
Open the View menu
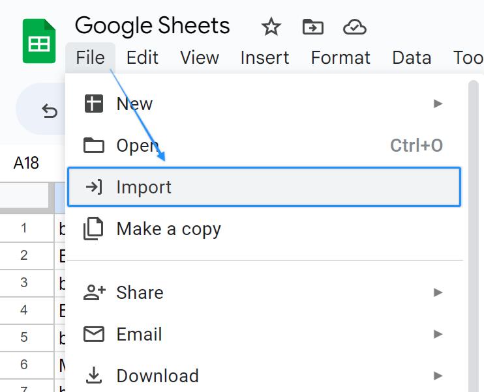click(x=200, y=58)
